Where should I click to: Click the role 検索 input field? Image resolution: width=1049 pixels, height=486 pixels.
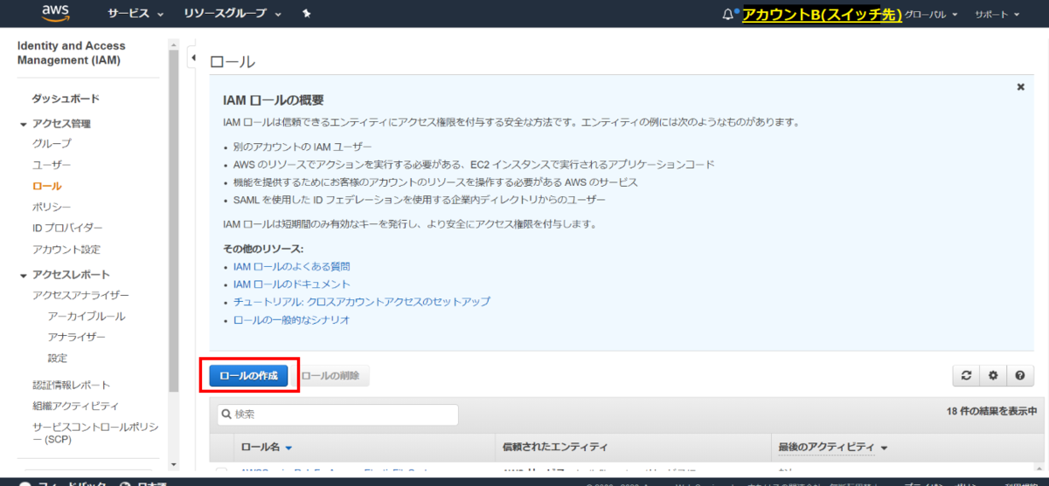337,414
